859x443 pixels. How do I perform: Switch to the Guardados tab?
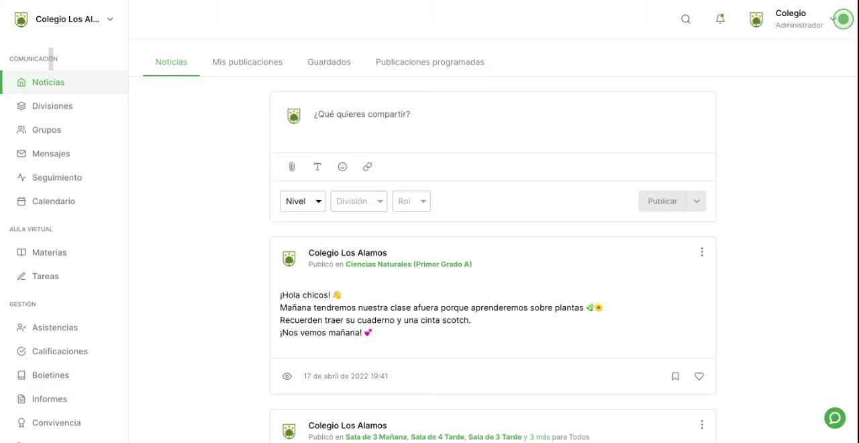(x=329, y=62)
